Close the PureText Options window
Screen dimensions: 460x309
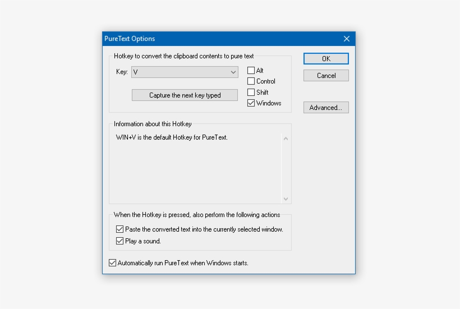347,39
